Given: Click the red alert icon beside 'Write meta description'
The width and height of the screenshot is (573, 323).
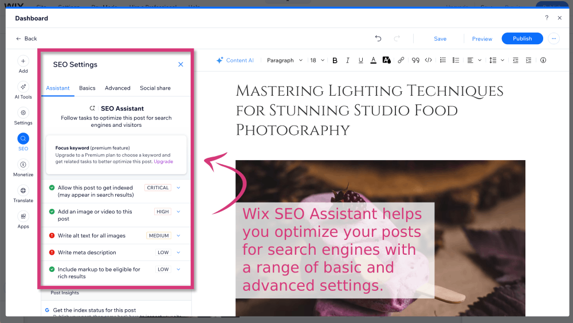Looking at the screenshot, I should click(x=52, y=252).
